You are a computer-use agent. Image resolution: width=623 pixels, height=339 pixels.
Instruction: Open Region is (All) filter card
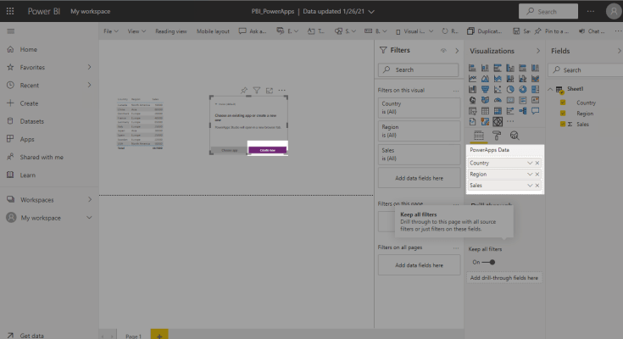[x=419, y=131]
